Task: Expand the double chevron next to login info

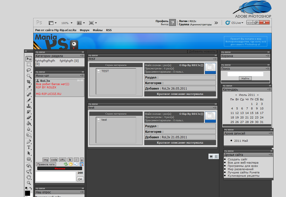Action: 216,23
